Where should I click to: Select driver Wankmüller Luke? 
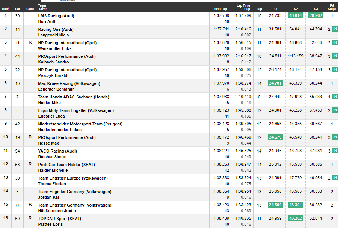click(x=55, y=48)
